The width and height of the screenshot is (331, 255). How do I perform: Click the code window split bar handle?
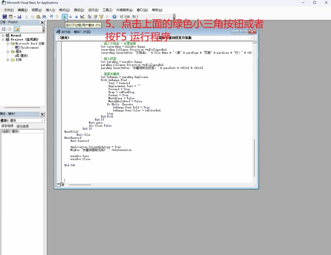tap(254, 42)
